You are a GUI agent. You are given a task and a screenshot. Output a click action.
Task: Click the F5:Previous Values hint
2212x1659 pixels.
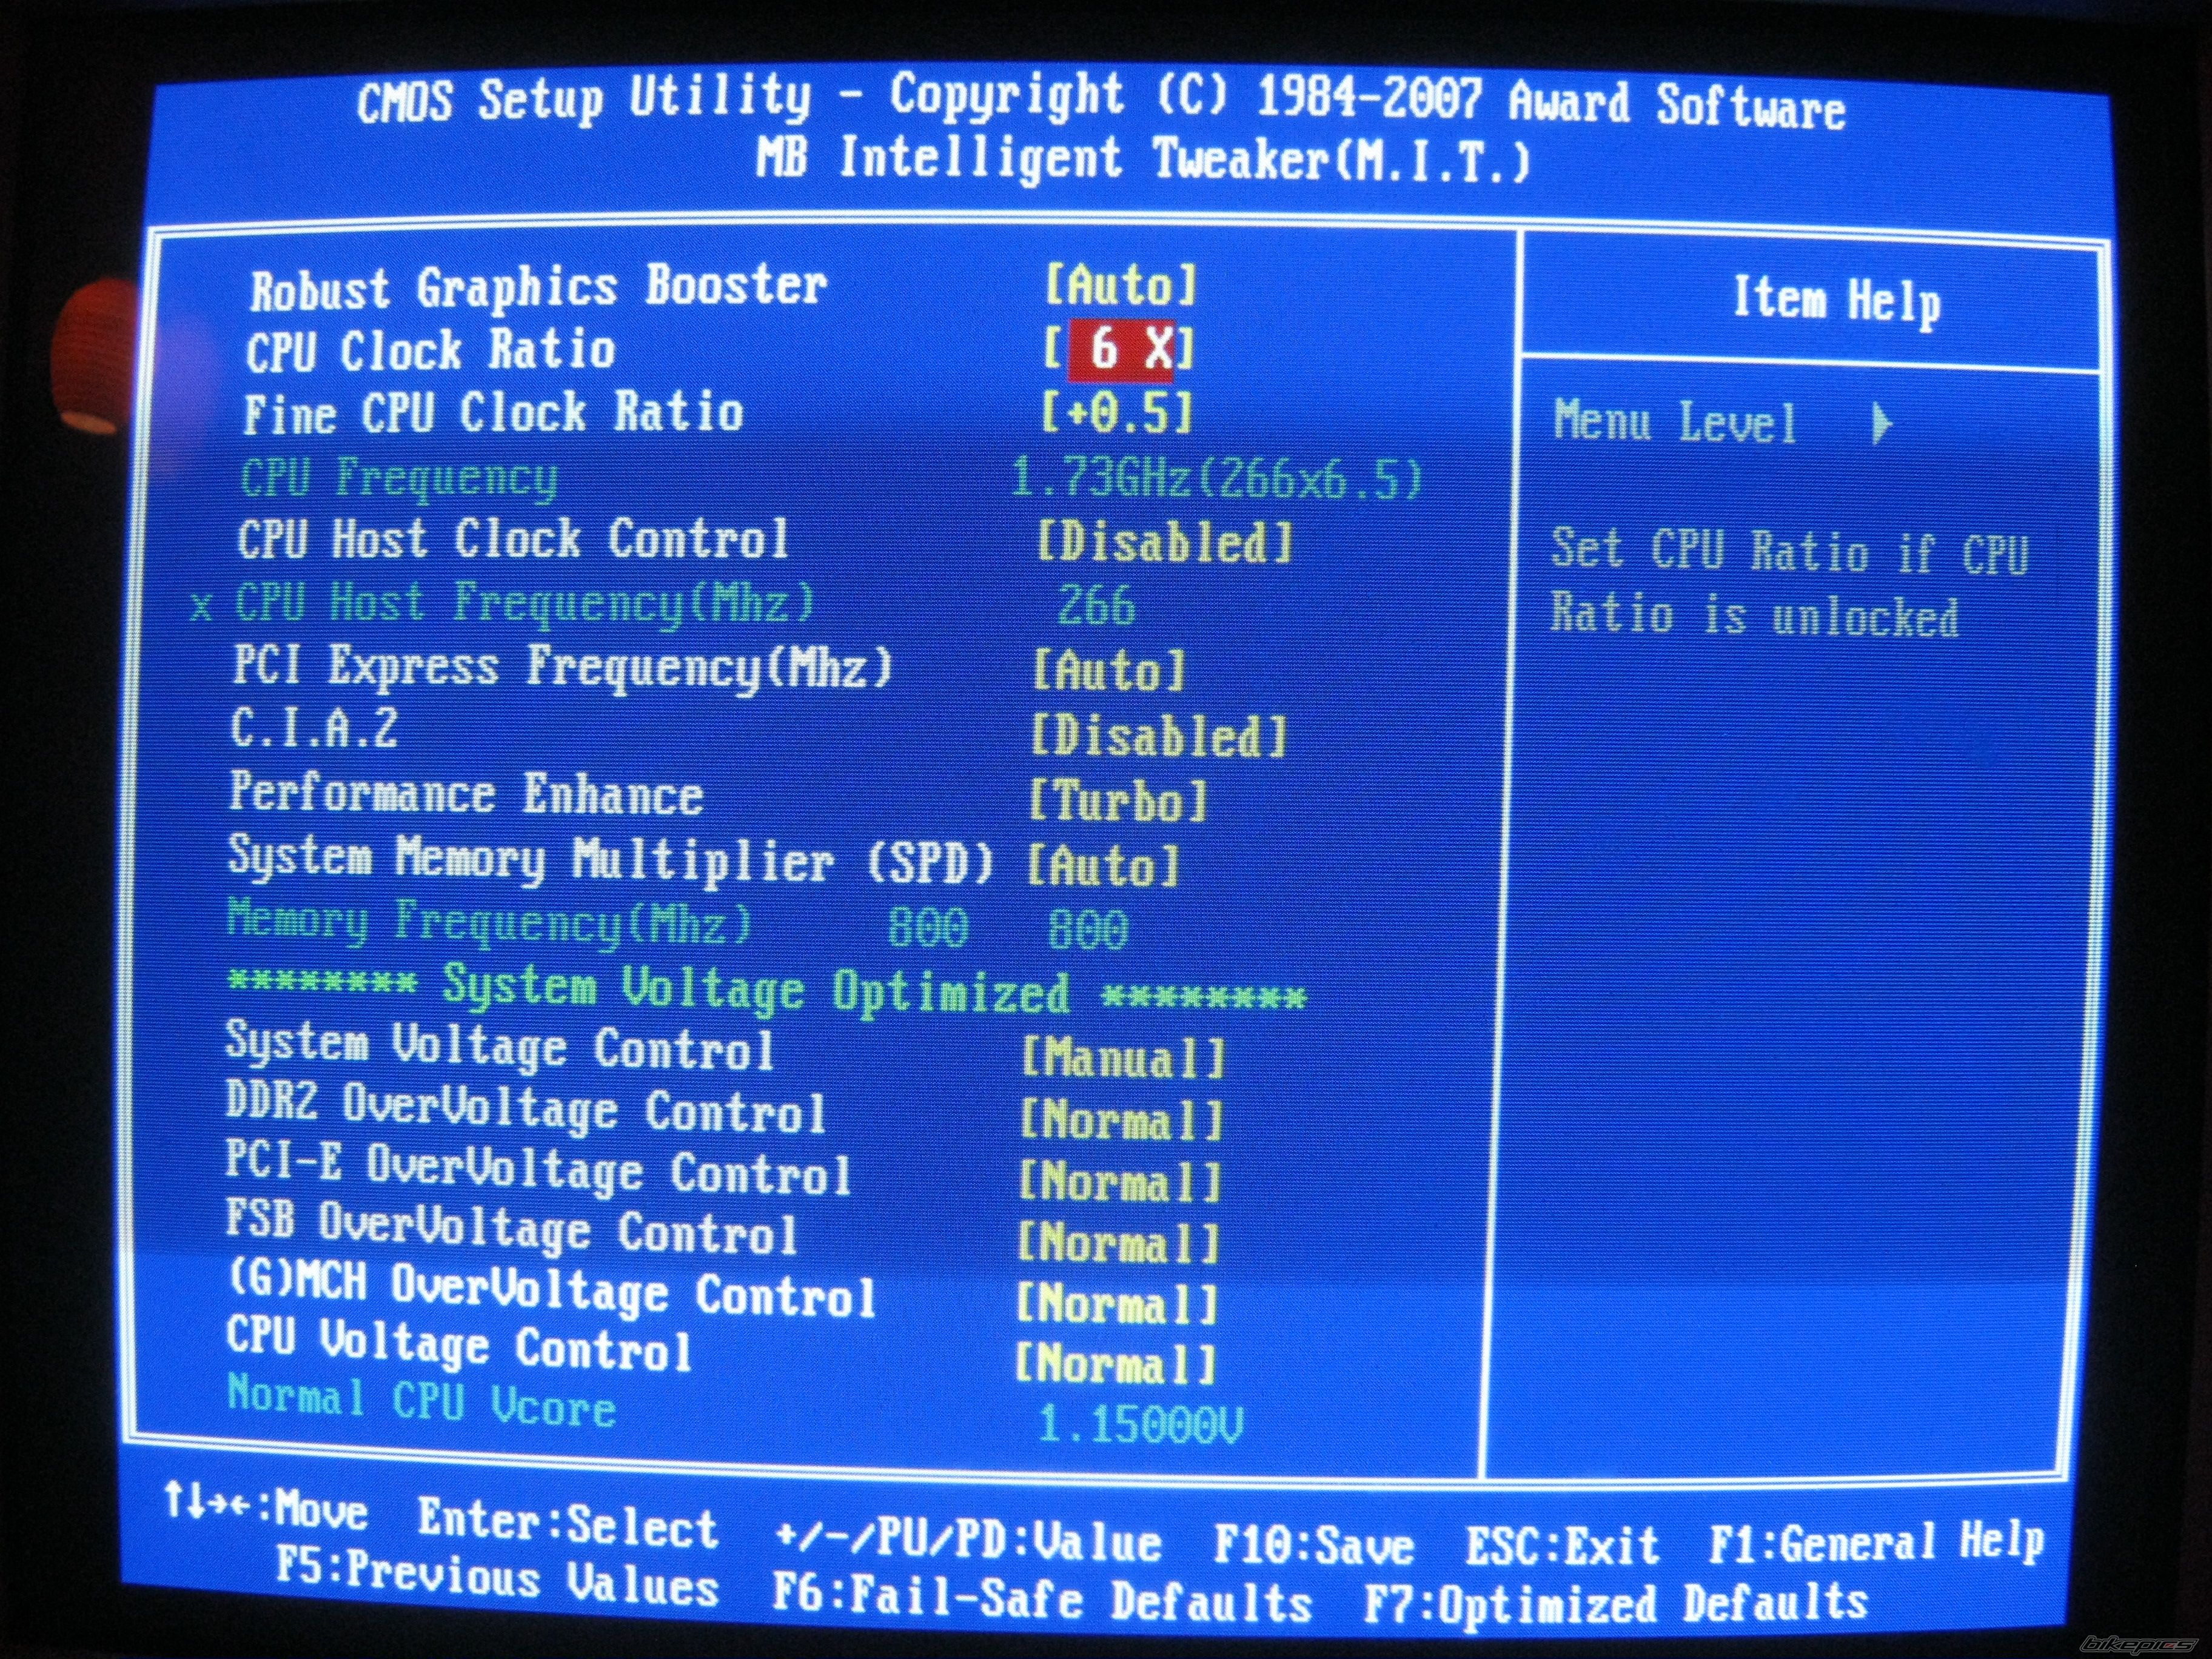497,1579
